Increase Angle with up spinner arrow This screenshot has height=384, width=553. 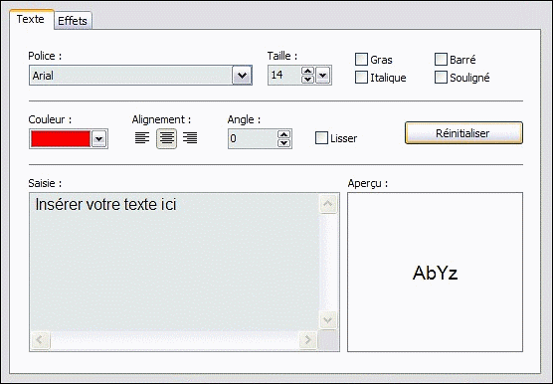283,134
